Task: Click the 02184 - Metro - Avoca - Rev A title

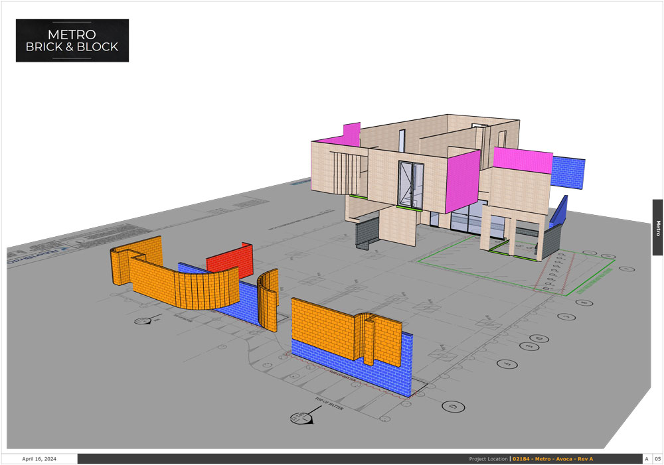Action: (x=552, y=458)
